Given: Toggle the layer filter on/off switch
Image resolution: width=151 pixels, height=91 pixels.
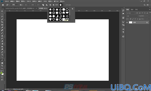Looking at the screenshot, I should (x=150, y=13).
